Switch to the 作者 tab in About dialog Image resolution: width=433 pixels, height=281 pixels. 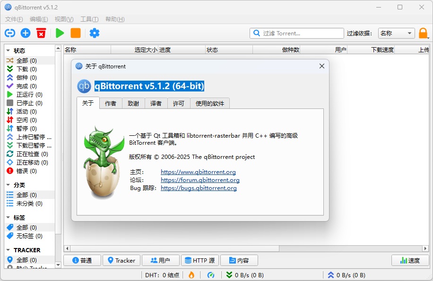pyautogui.click(x=111, y=103)
